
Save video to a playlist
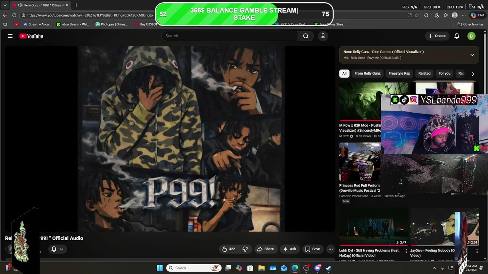(313, 249)
